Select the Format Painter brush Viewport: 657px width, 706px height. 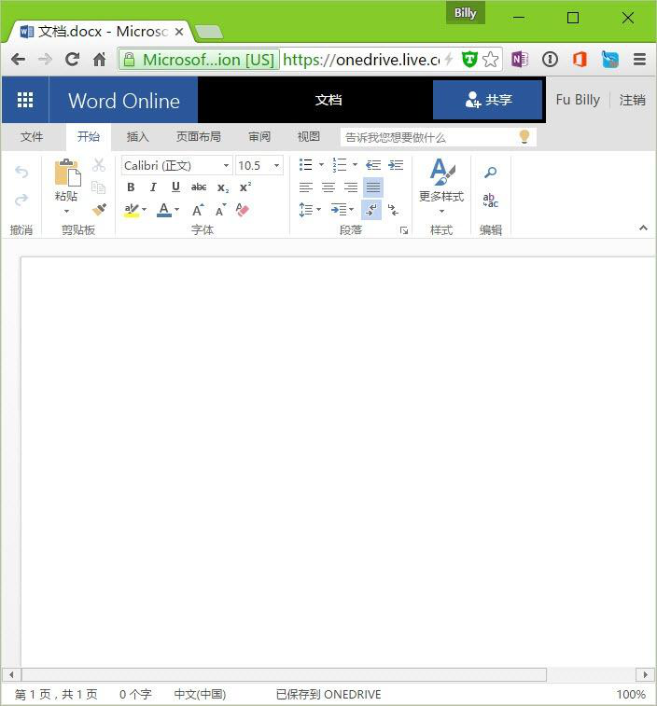click(x=99, y=209)
